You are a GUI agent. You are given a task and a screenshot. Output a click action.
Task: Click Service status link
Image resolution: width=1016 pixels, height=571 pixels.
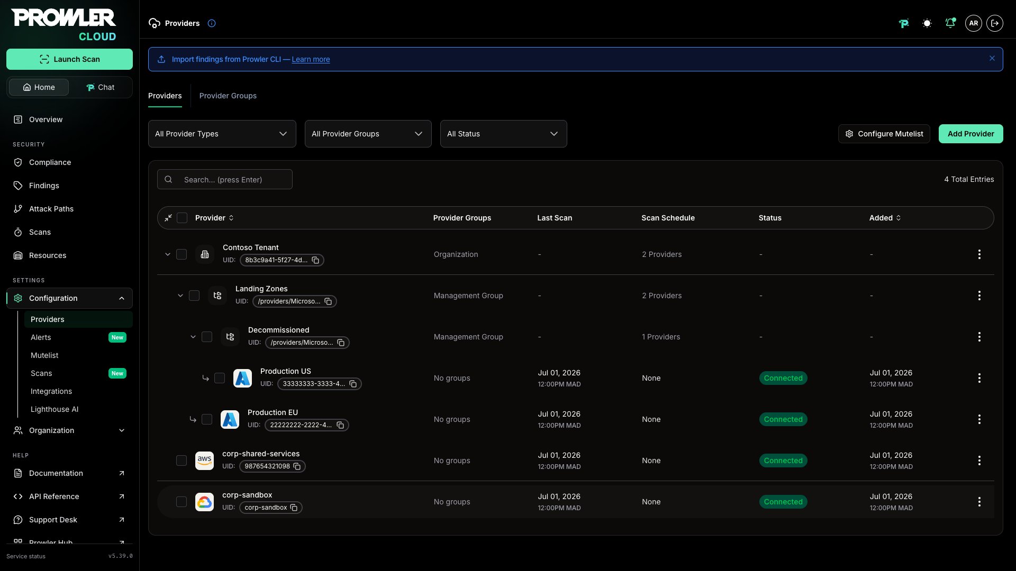(26, 556)
